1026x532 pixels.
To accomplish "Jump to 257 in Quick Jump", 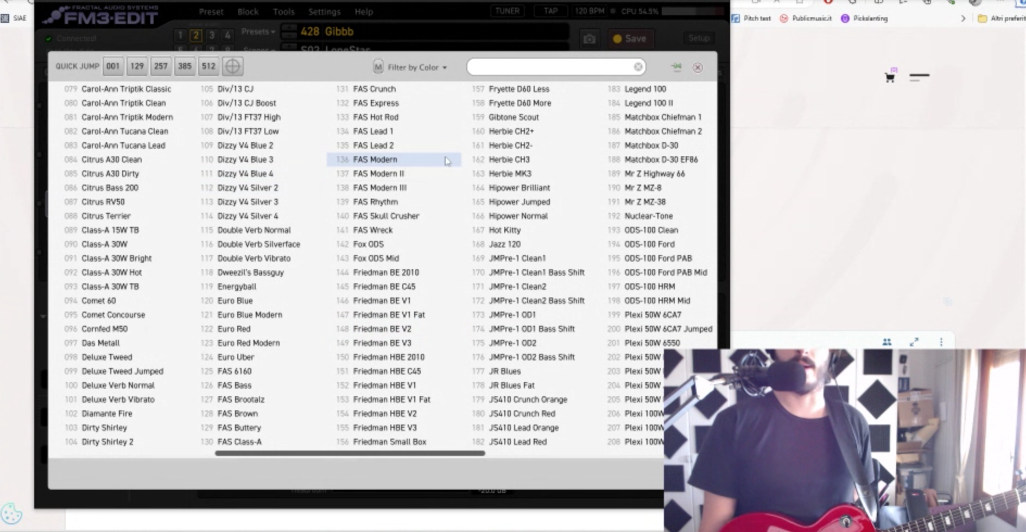I will pos(161,66).
